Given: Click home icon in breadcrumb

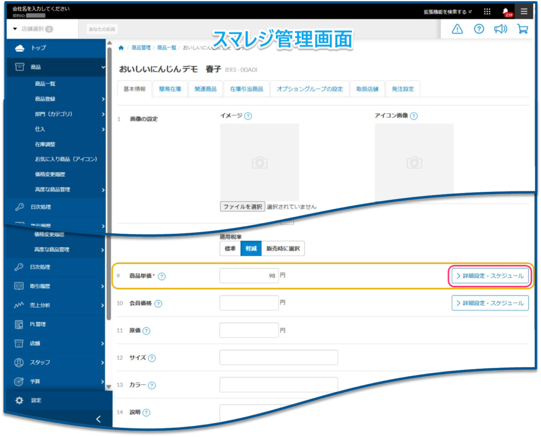Looking at the screenshot, I should click(122, 48).
